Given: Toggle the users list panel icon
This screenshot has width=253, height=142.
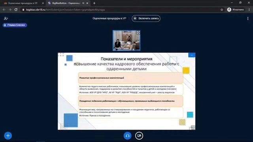Looking at the screenshot, I should click(x=6, y=19).
